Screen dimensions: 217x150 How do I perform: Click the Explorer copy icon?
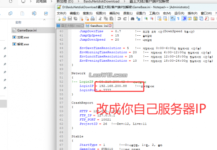(10, 13)
